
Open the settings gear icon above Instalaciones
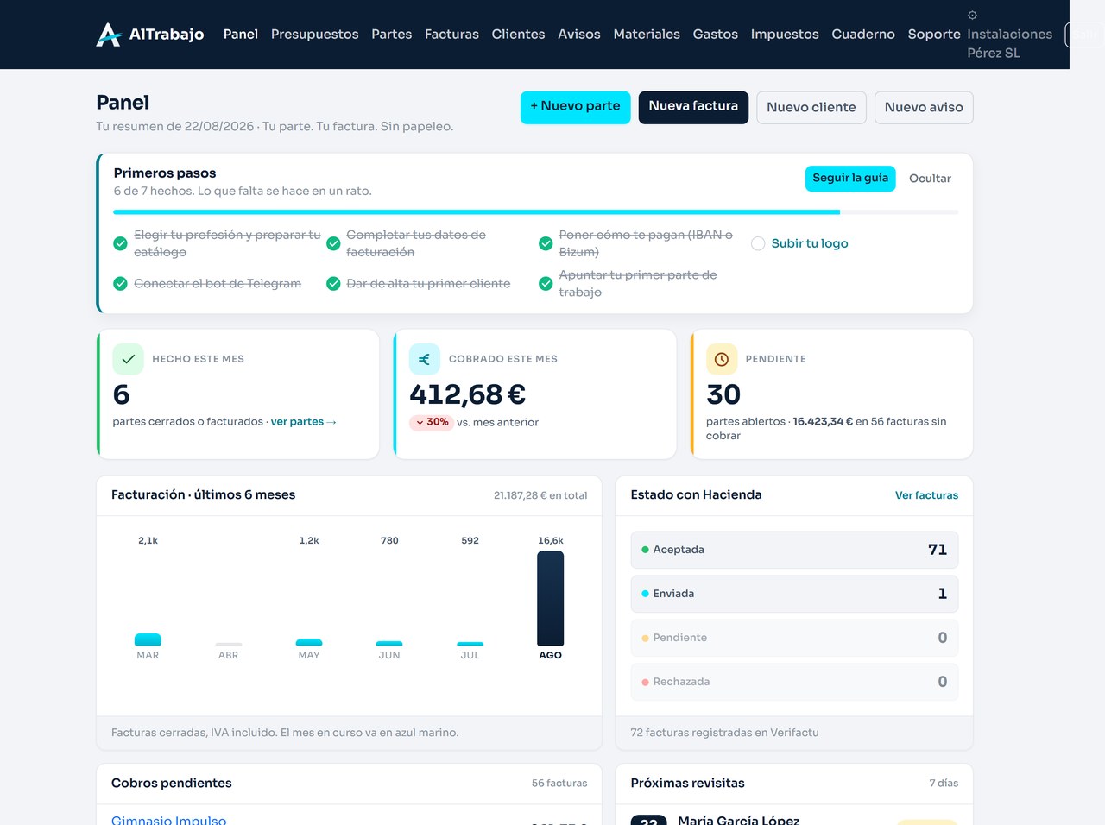(972, 16)
